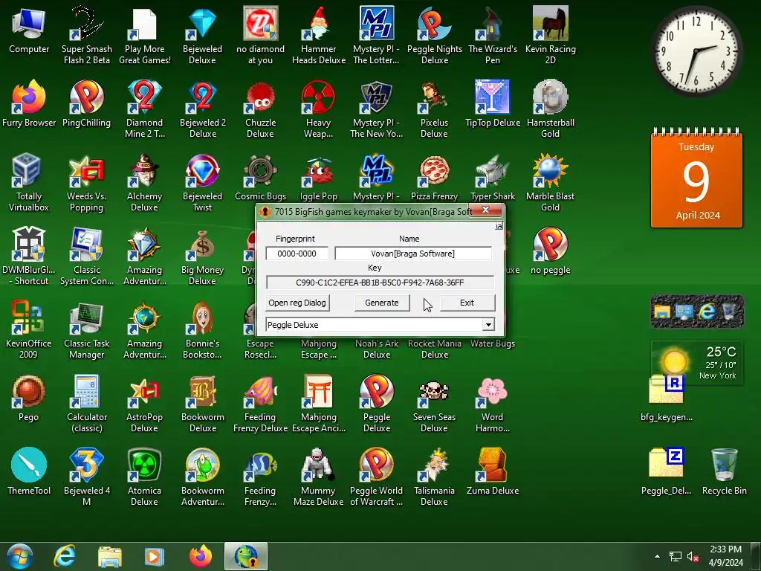Launch Internet Explorer from the taskbar
The height and width of the screenshot is (571, 761).
(x=65, y=556)
